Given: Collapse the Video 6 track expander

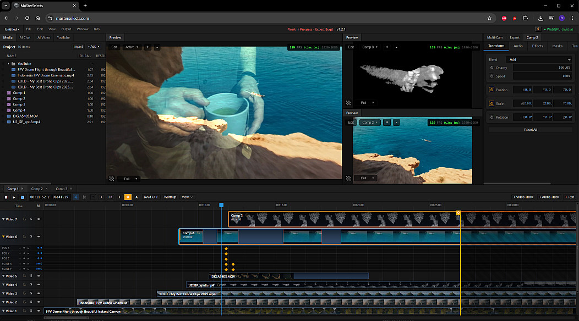Looking at the screenshot, I should [3, 236].
